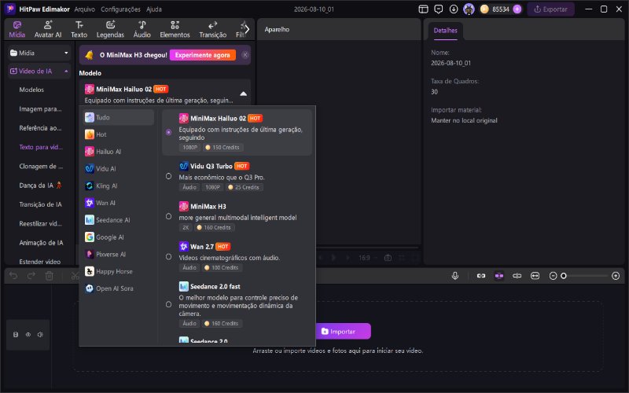Select the Vidu Q3 Turbo radio option
The image size is (629, 393).
point(168,176)
